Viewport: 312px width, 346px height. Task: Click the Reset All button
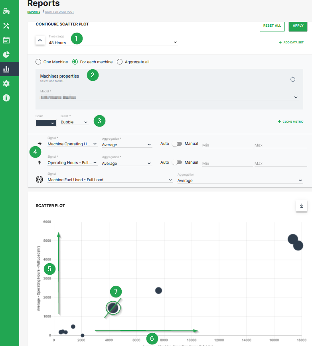(272, 25)
